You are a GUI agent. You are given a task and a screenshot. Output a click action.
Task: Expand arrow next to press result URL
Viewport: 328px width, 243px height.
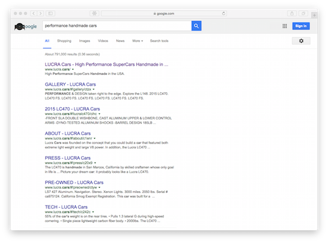point(95,163)
